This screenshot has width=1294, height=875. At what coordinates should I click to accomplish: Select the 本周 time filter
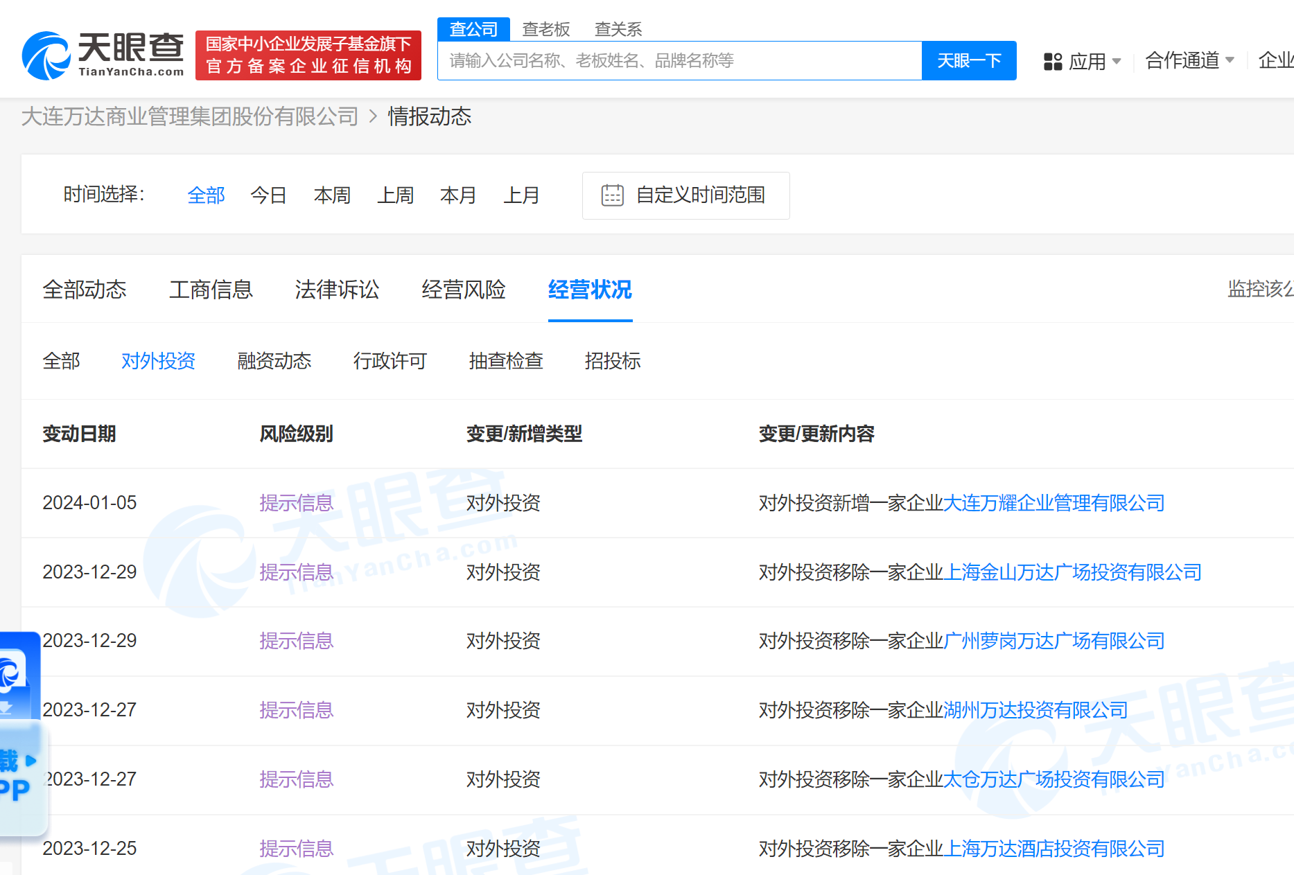(x=332, y=195)
